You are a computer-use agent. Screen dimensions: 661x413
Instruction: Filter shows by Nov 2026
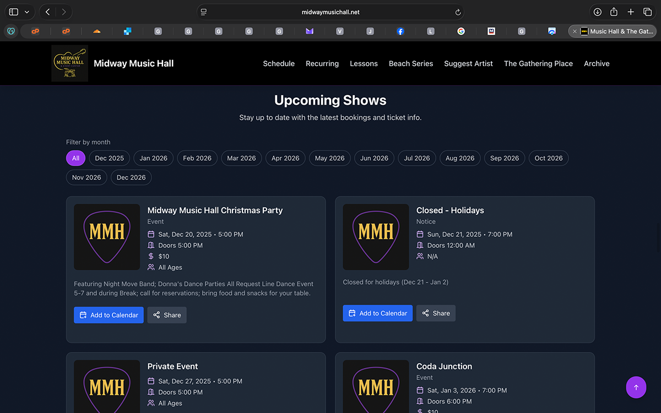pos(86,177)
